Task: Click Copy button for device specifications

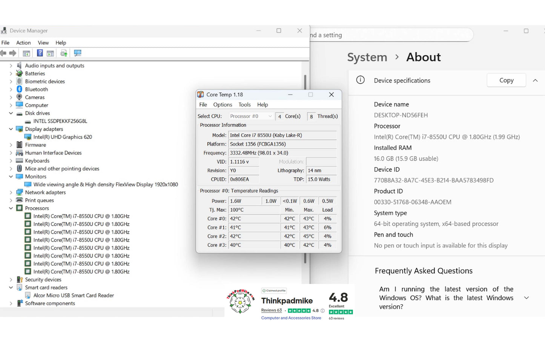Action: pyautogui.click(x=506, y=80)
